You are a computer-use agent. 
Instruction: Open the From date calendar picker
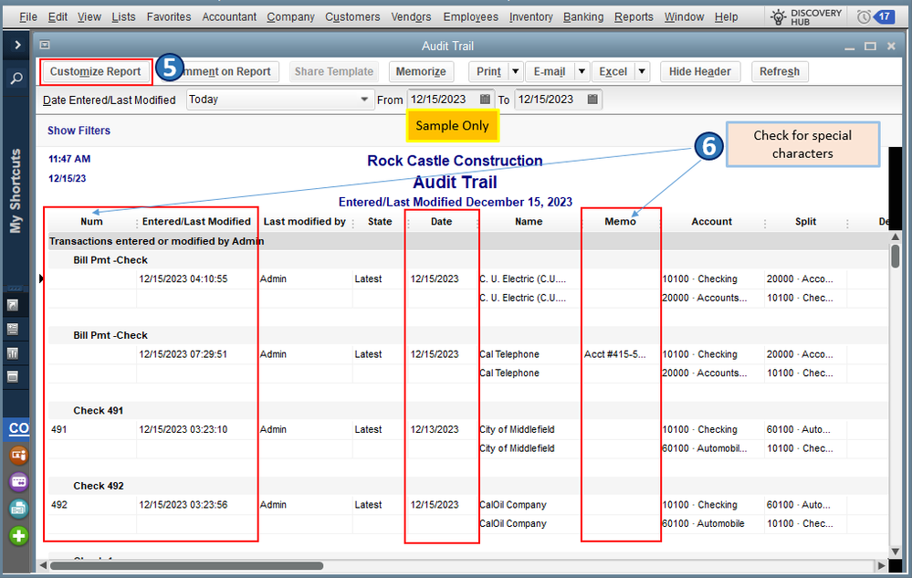pos(485,100)
